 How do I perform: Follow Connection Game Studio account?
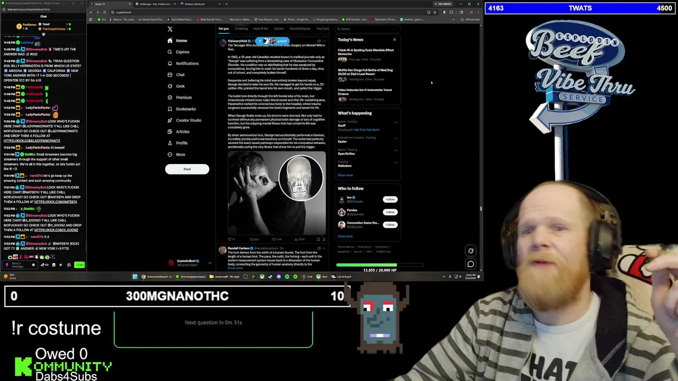(x=390, y=224)
